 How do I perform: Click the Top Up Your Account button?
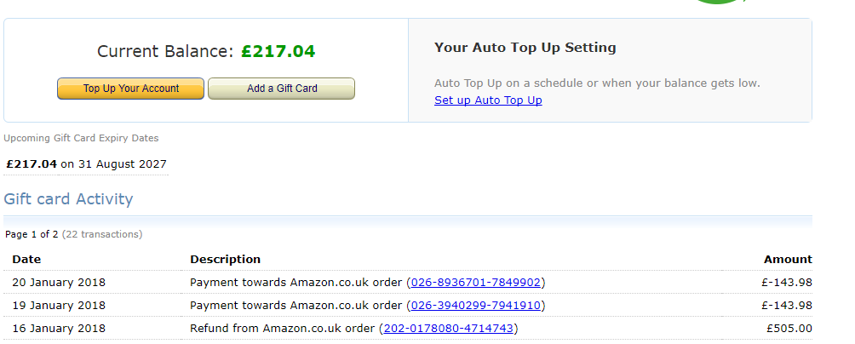click(130, 89)
